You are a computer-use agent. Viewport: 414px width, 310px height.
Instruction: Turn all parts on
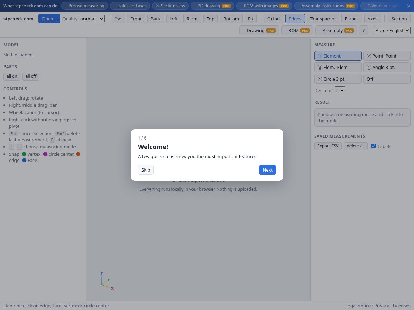pyautogui.click(x=12, y=76)
